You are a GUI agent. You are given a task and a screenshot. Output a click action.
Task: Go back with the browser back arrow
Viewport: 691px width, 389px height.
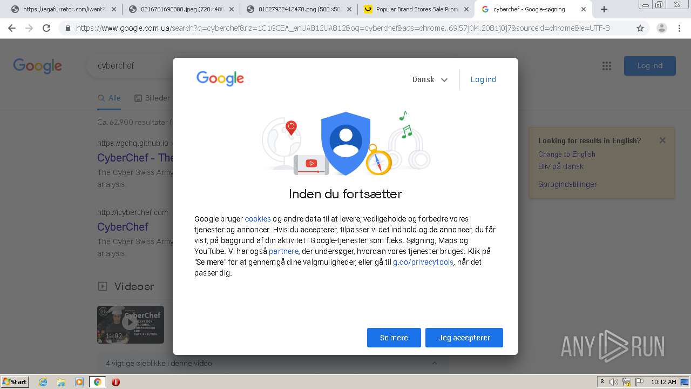point(12,28)
